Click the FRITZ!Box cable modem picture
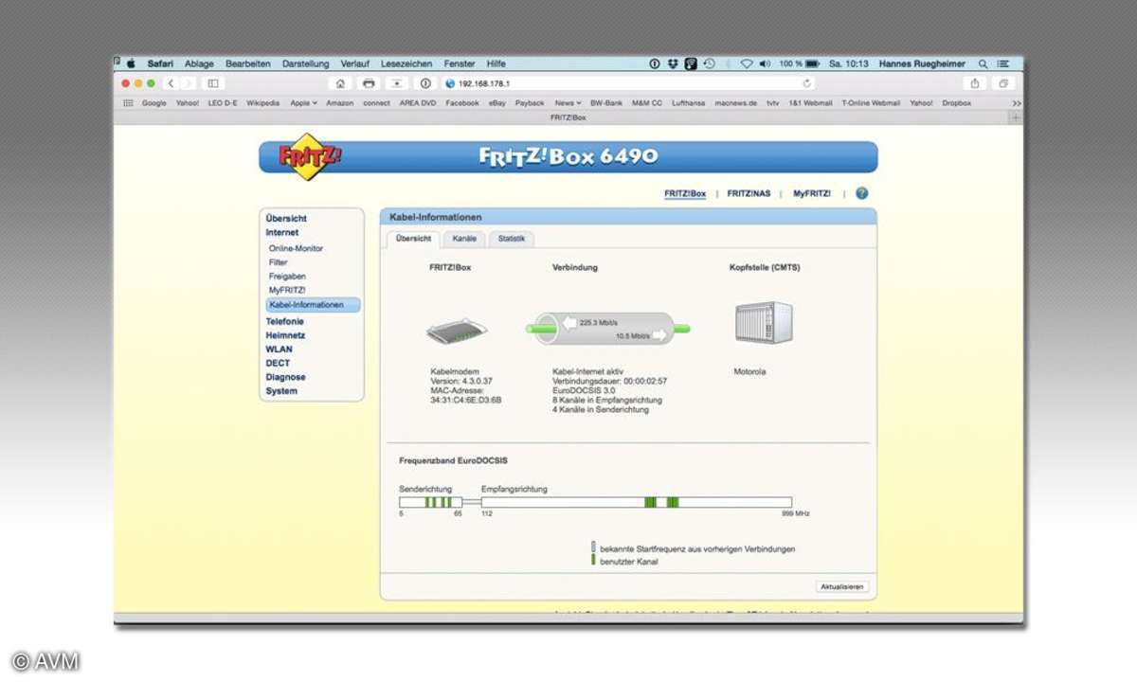 tap(457, 332)
